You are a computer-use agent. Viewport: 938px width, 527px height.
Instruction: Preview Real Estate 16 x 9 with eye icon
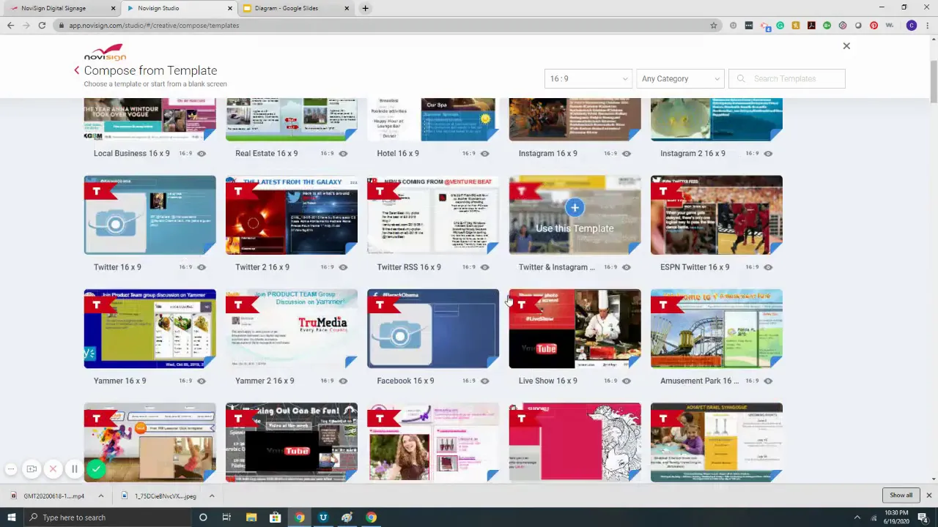click(x=343, y=154)
